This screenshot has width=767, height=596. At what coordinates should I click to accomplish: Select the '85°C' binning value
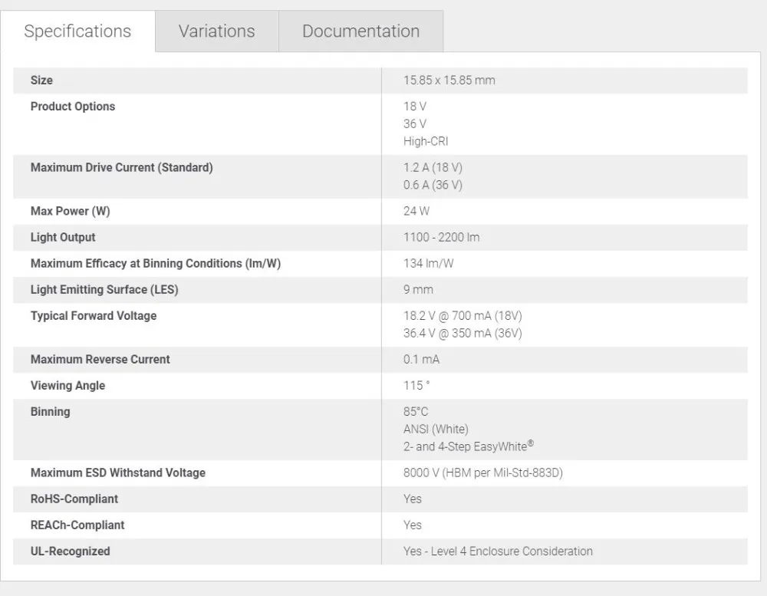pos(416,412)
